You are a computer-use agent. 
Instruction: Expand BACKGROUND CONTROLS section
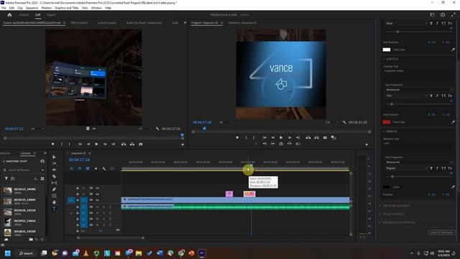coord(380,222)
